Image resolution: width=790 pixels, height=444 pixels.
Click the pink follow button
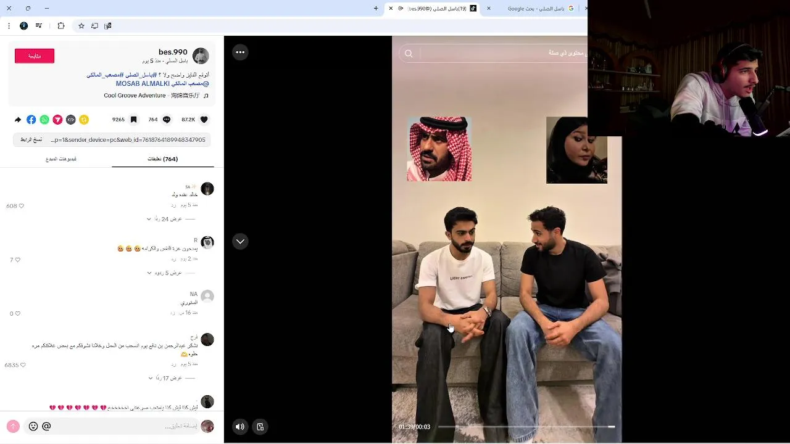[35, 56]
